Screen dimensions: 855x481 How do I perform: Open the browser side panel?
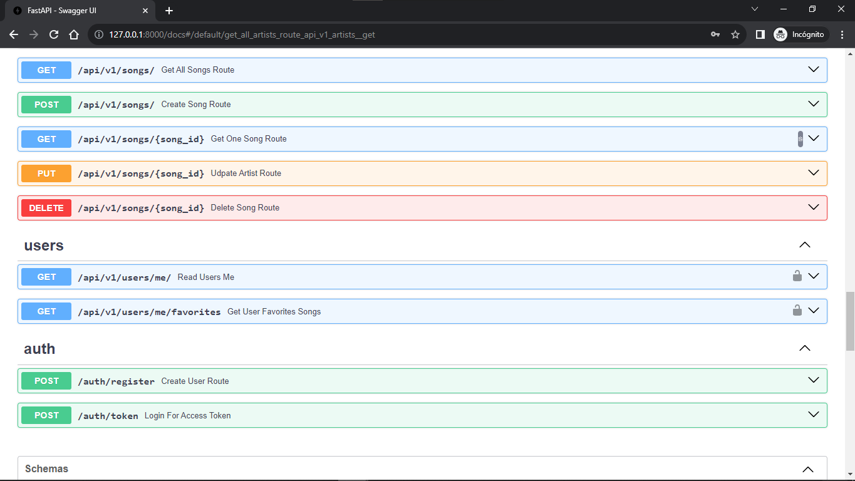tap(760, 34)
